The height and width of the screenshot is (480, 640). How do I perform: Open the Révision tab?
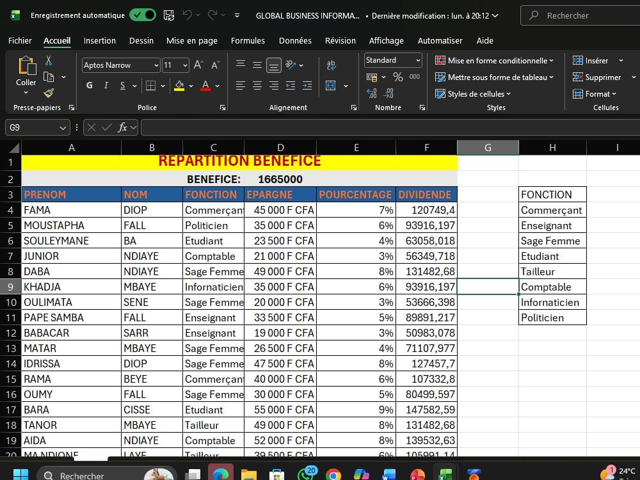[340, 40]
